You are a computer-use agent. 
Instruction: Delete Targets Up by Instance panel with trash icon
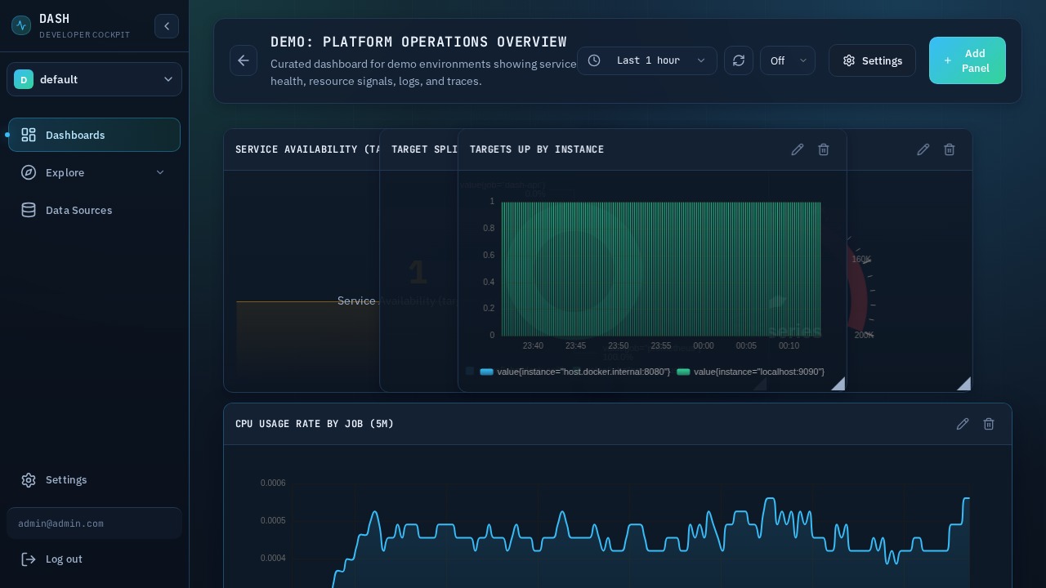coord(824,149)
